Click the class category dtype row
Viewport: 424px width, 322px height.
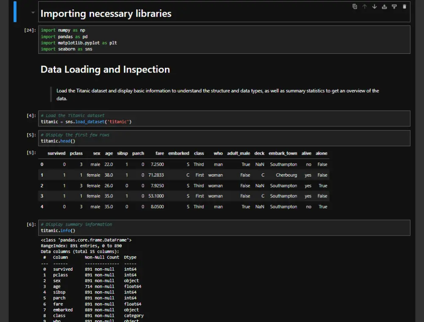click(93, 316)
